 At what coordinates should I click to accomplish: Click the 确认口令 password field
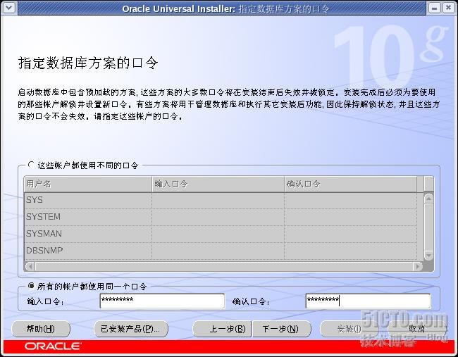[x=368, y=301]
